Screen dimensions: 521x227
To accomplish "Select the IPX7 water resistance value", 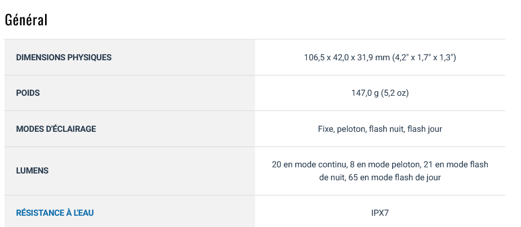I will (x=380, y=213).
